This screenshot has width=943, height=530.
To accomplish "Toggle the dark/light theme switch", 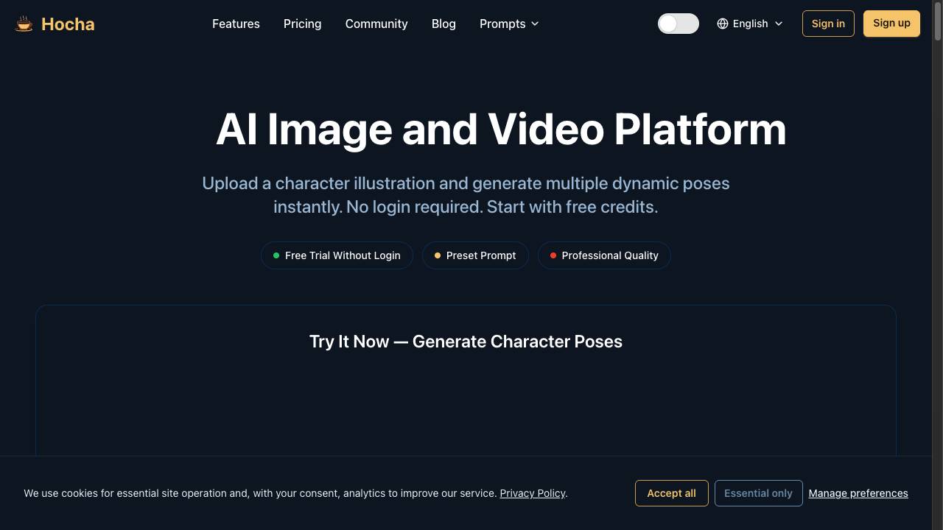I will [679, 24].
